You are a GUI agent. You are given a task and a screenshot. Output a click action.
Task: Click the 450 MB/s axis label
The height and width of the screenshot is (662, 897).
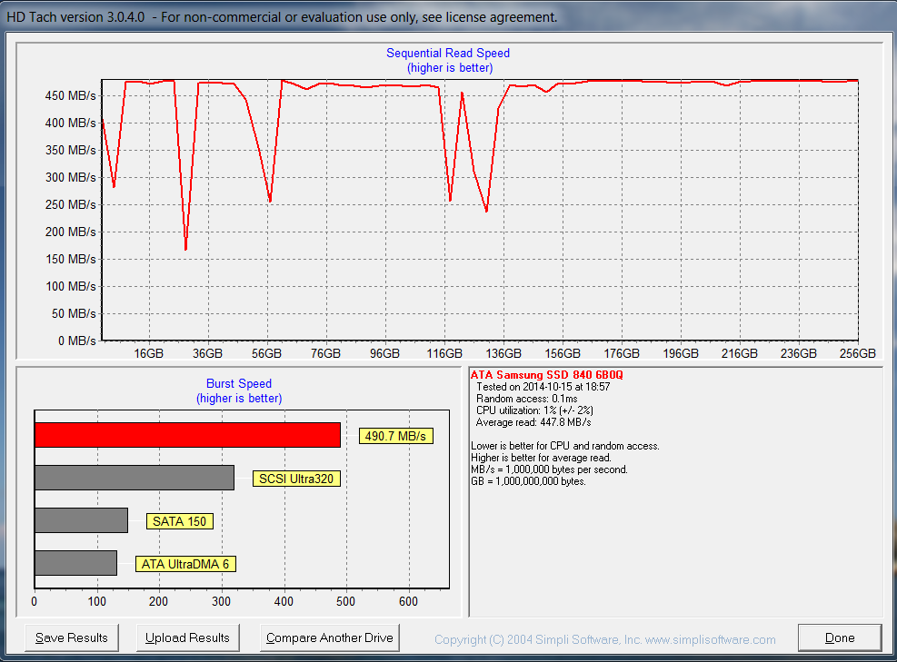click(x=70, y=95)
